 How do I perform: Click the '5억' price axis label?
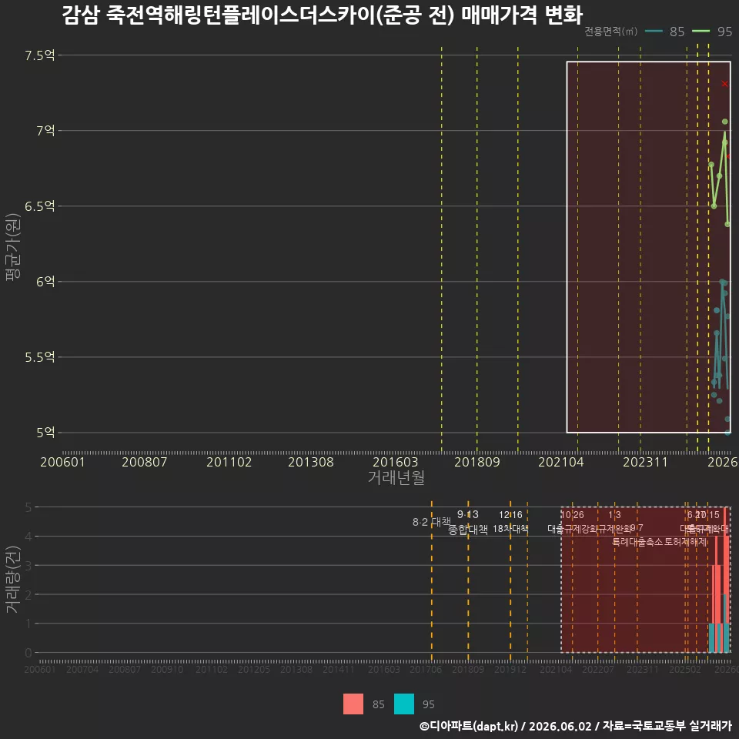coord(45,432)
